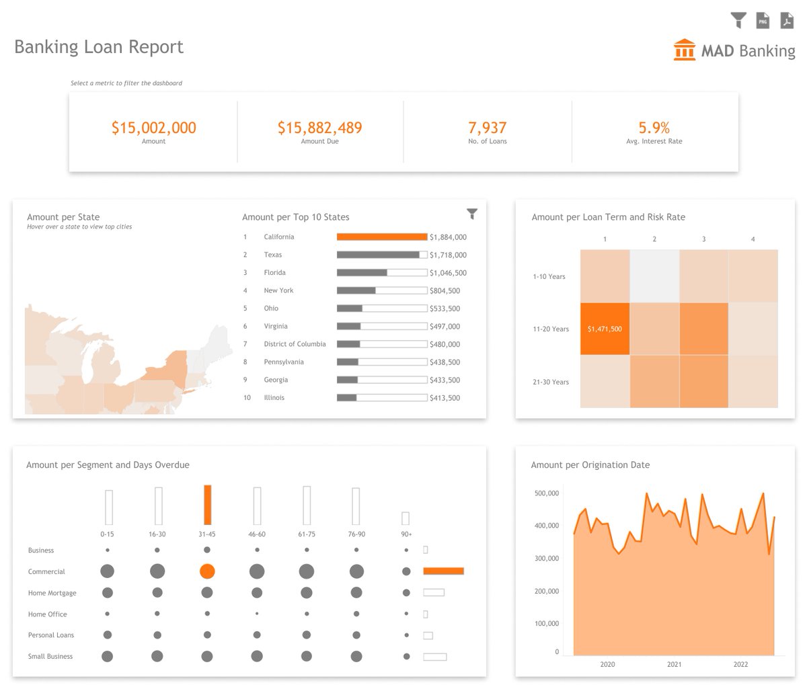Select the 5.9% Avg. Interest Rate metric
Screen dimensions: 807x691
point(654,132)
